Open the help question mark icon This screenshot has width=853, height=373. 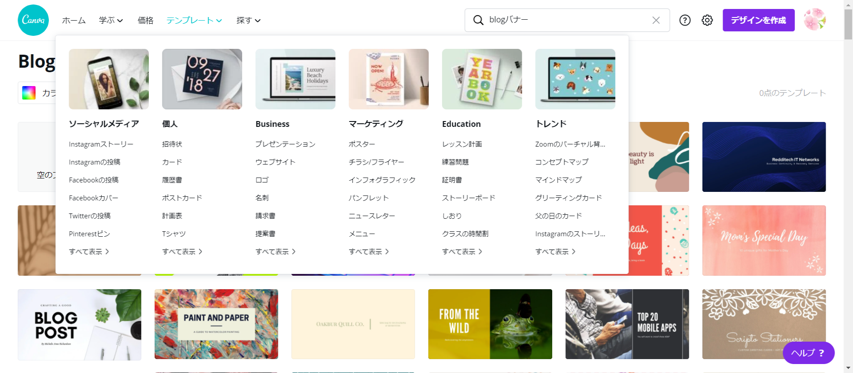pyautogui.click(x=685, y=20)
